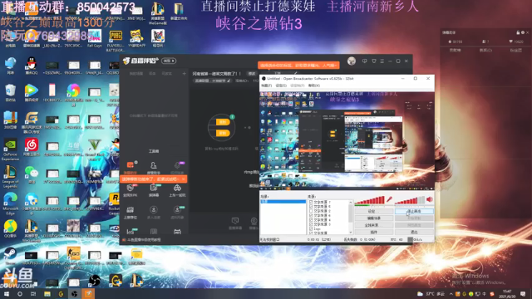
Task: Enable the unchecked 文字来源 2 source
Action: 311,211
